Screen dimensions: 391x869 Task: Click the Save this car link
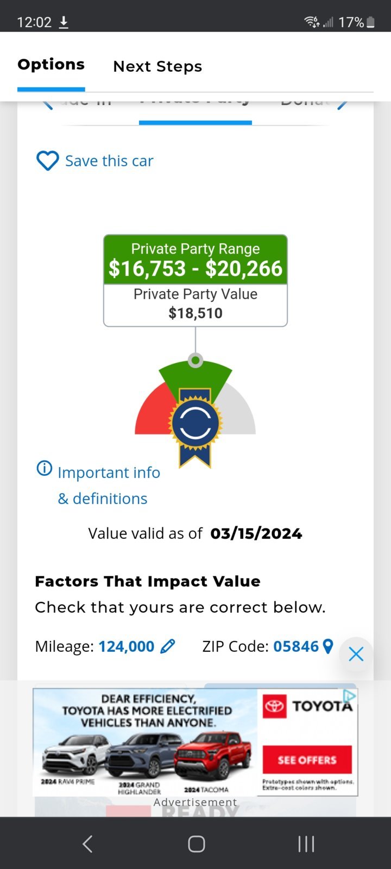(x=109, y=161)
